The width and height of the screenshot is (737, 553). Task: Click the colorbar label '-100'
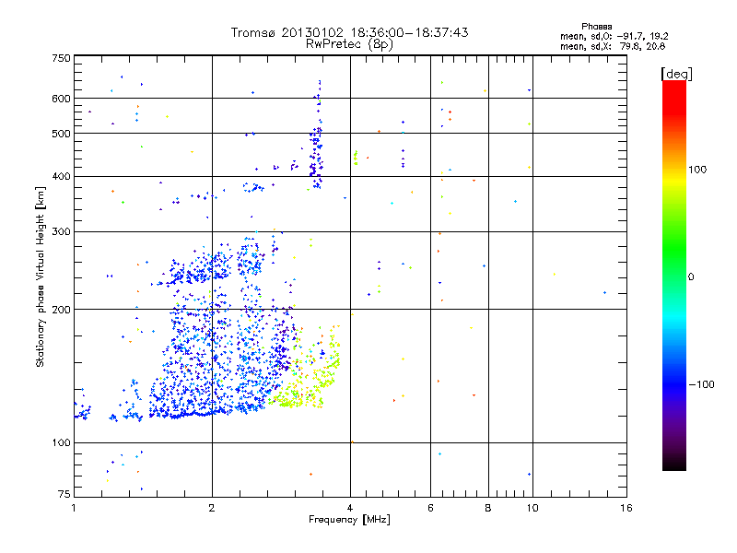[701, 384]
